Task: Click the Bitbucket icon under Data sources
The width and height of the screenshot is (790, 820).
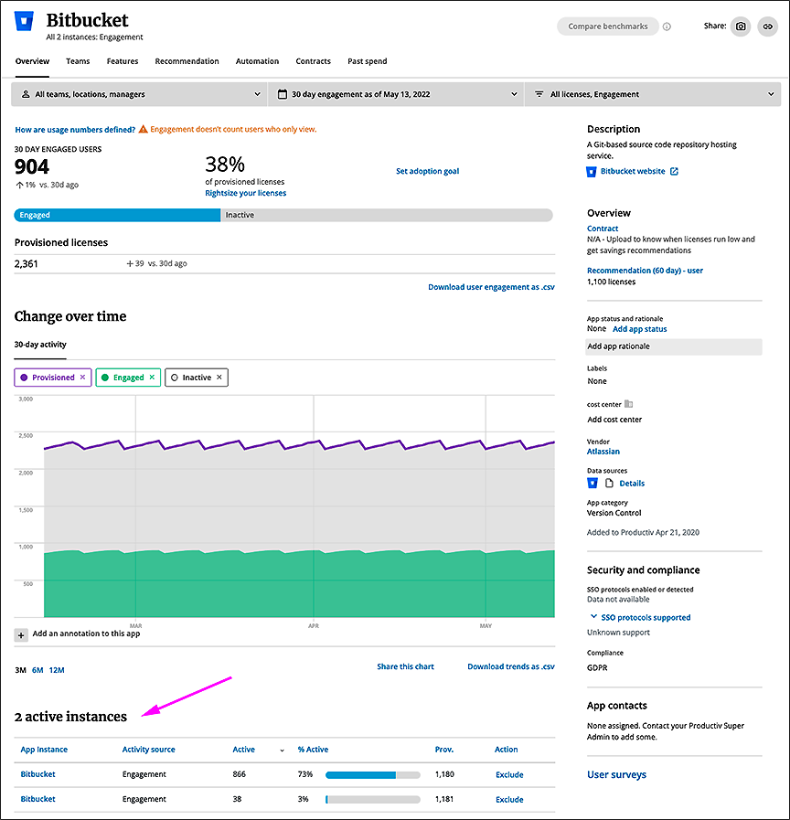Action: coord(592,483)
